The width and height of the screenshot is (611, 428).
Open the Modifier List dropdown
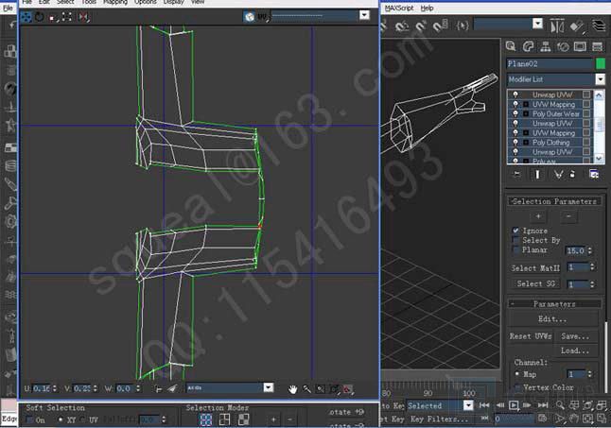(600, 79)
